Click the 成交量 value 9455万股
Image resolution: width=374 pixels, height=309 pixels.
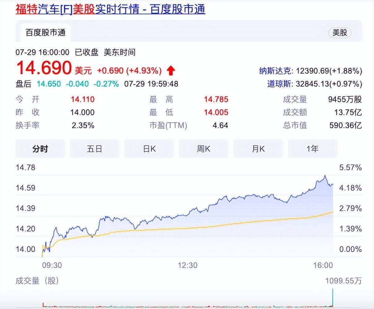point(345,99)
